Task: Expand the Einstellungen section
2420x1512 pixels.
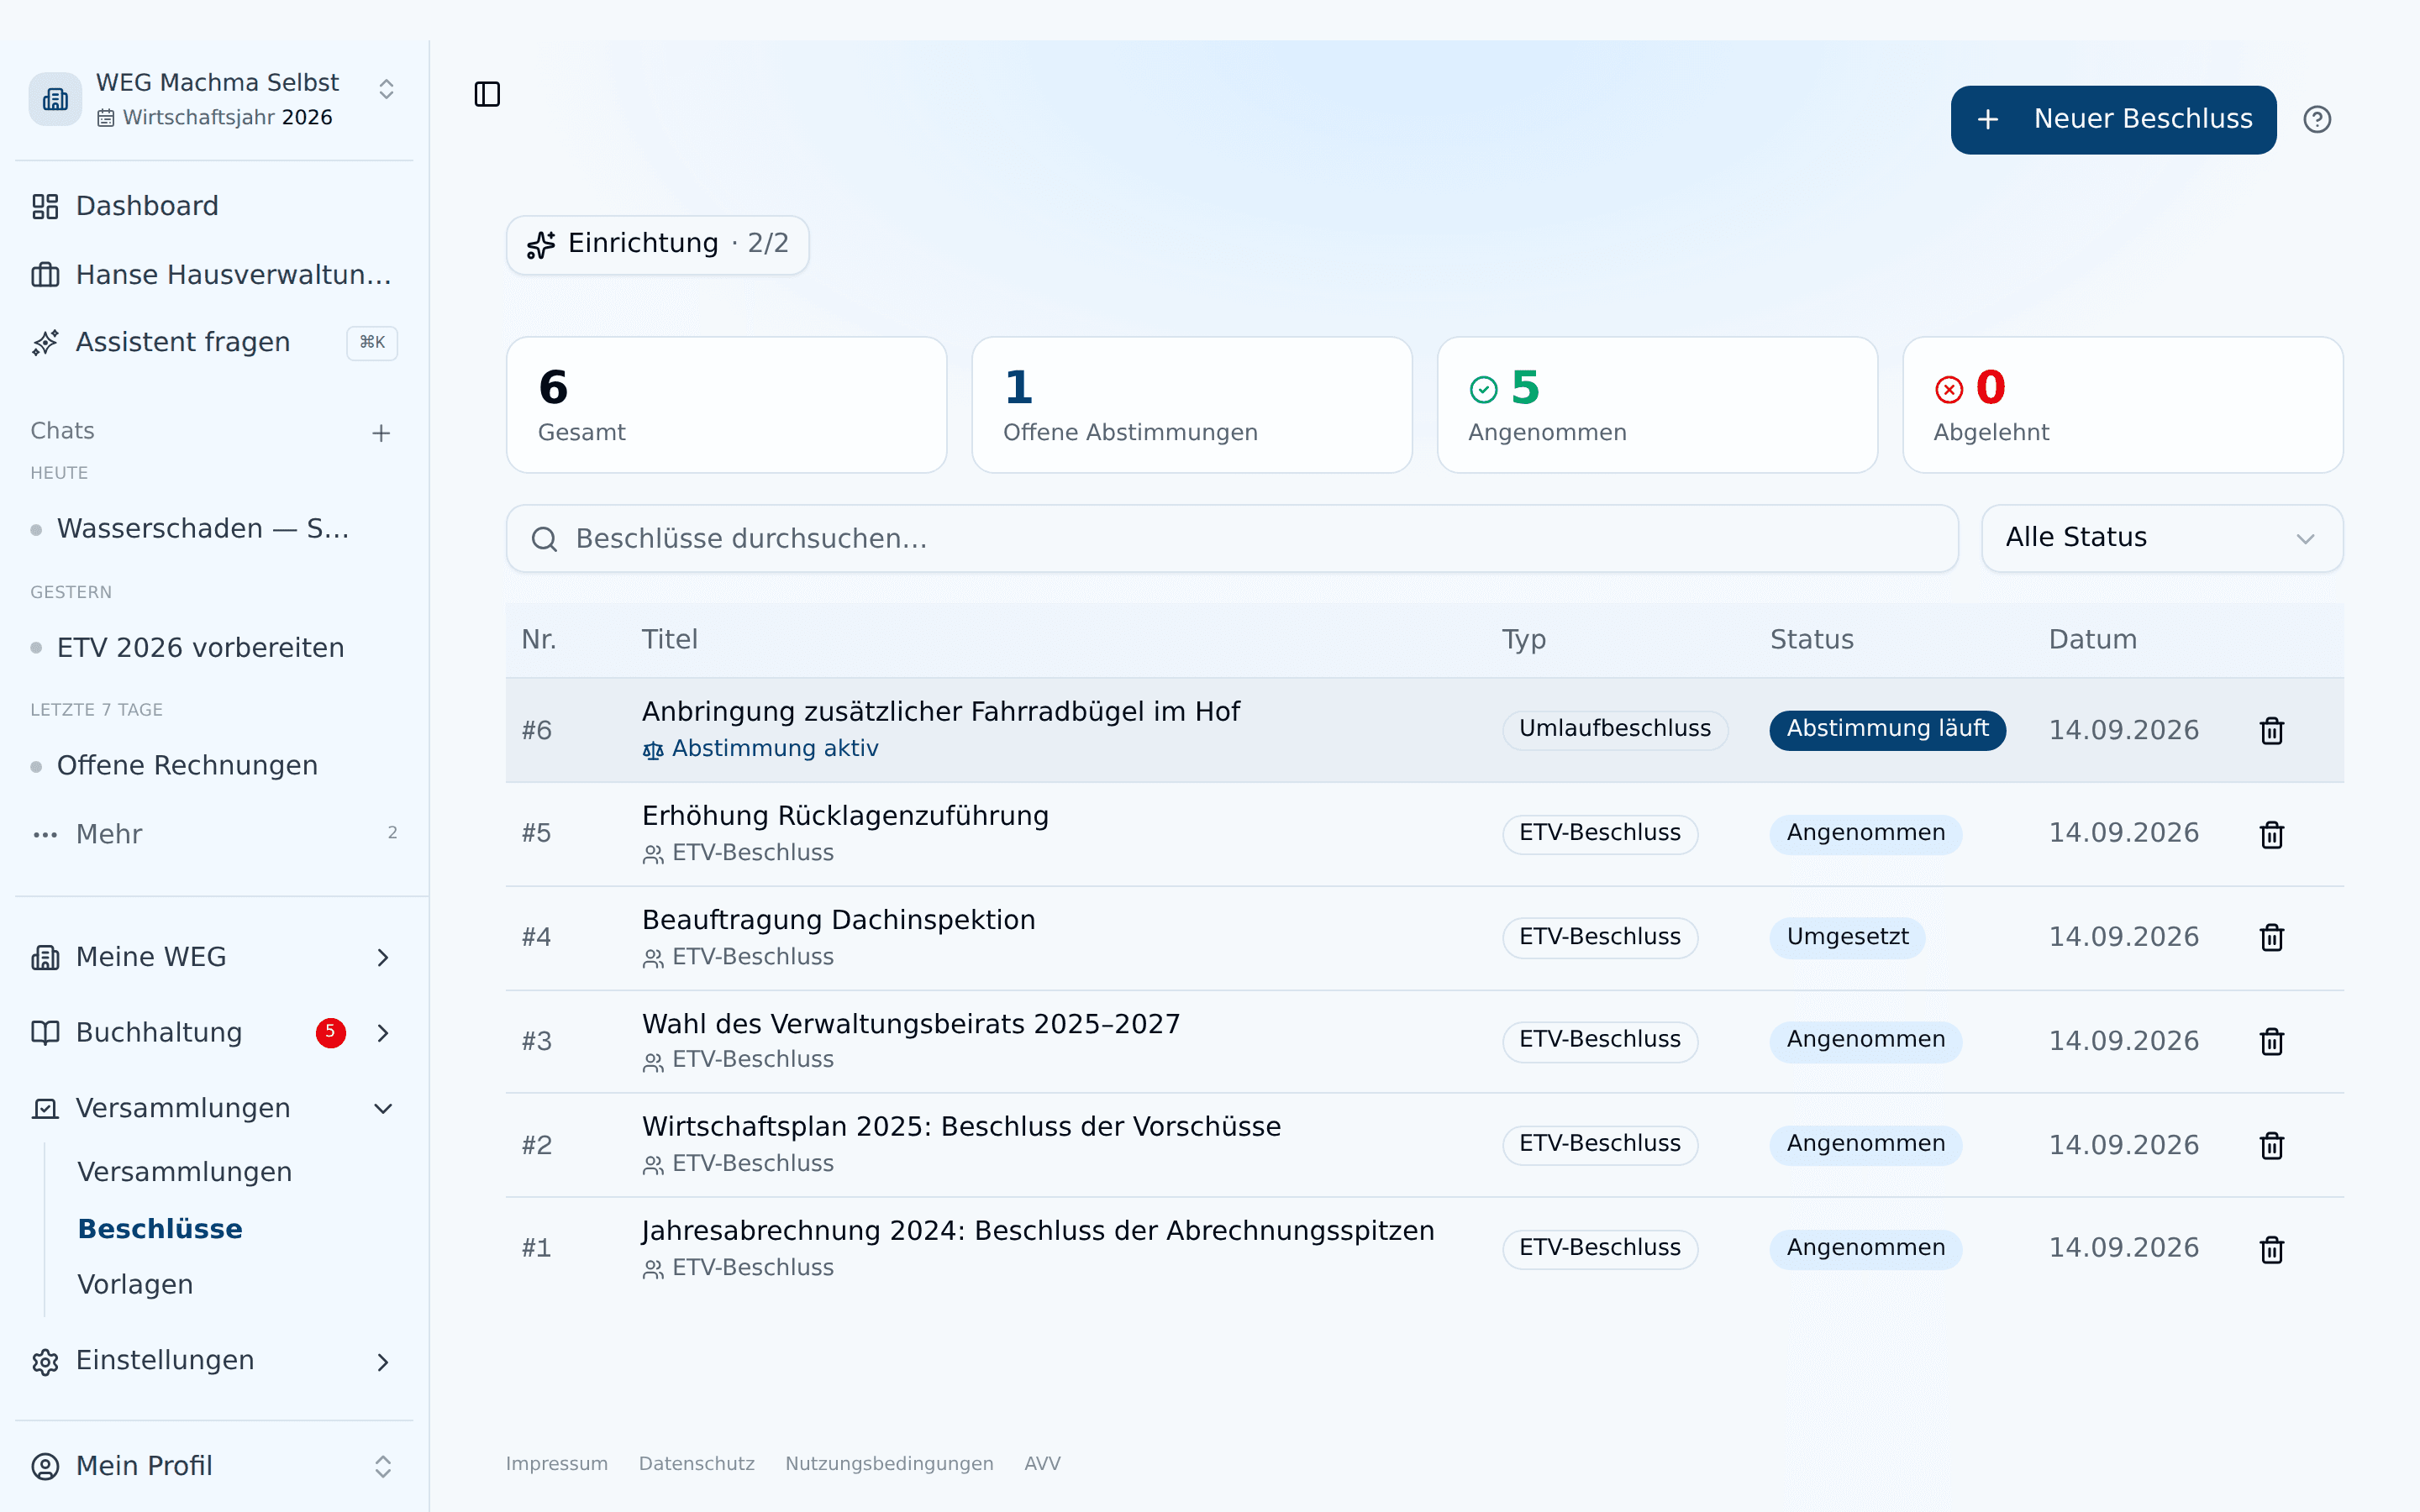Action: (214, 1361)
